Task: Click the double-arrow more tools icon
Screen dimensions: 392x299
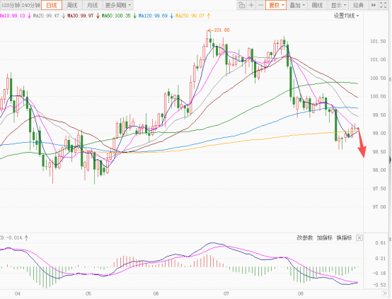Action: click(x=374, y=5)
